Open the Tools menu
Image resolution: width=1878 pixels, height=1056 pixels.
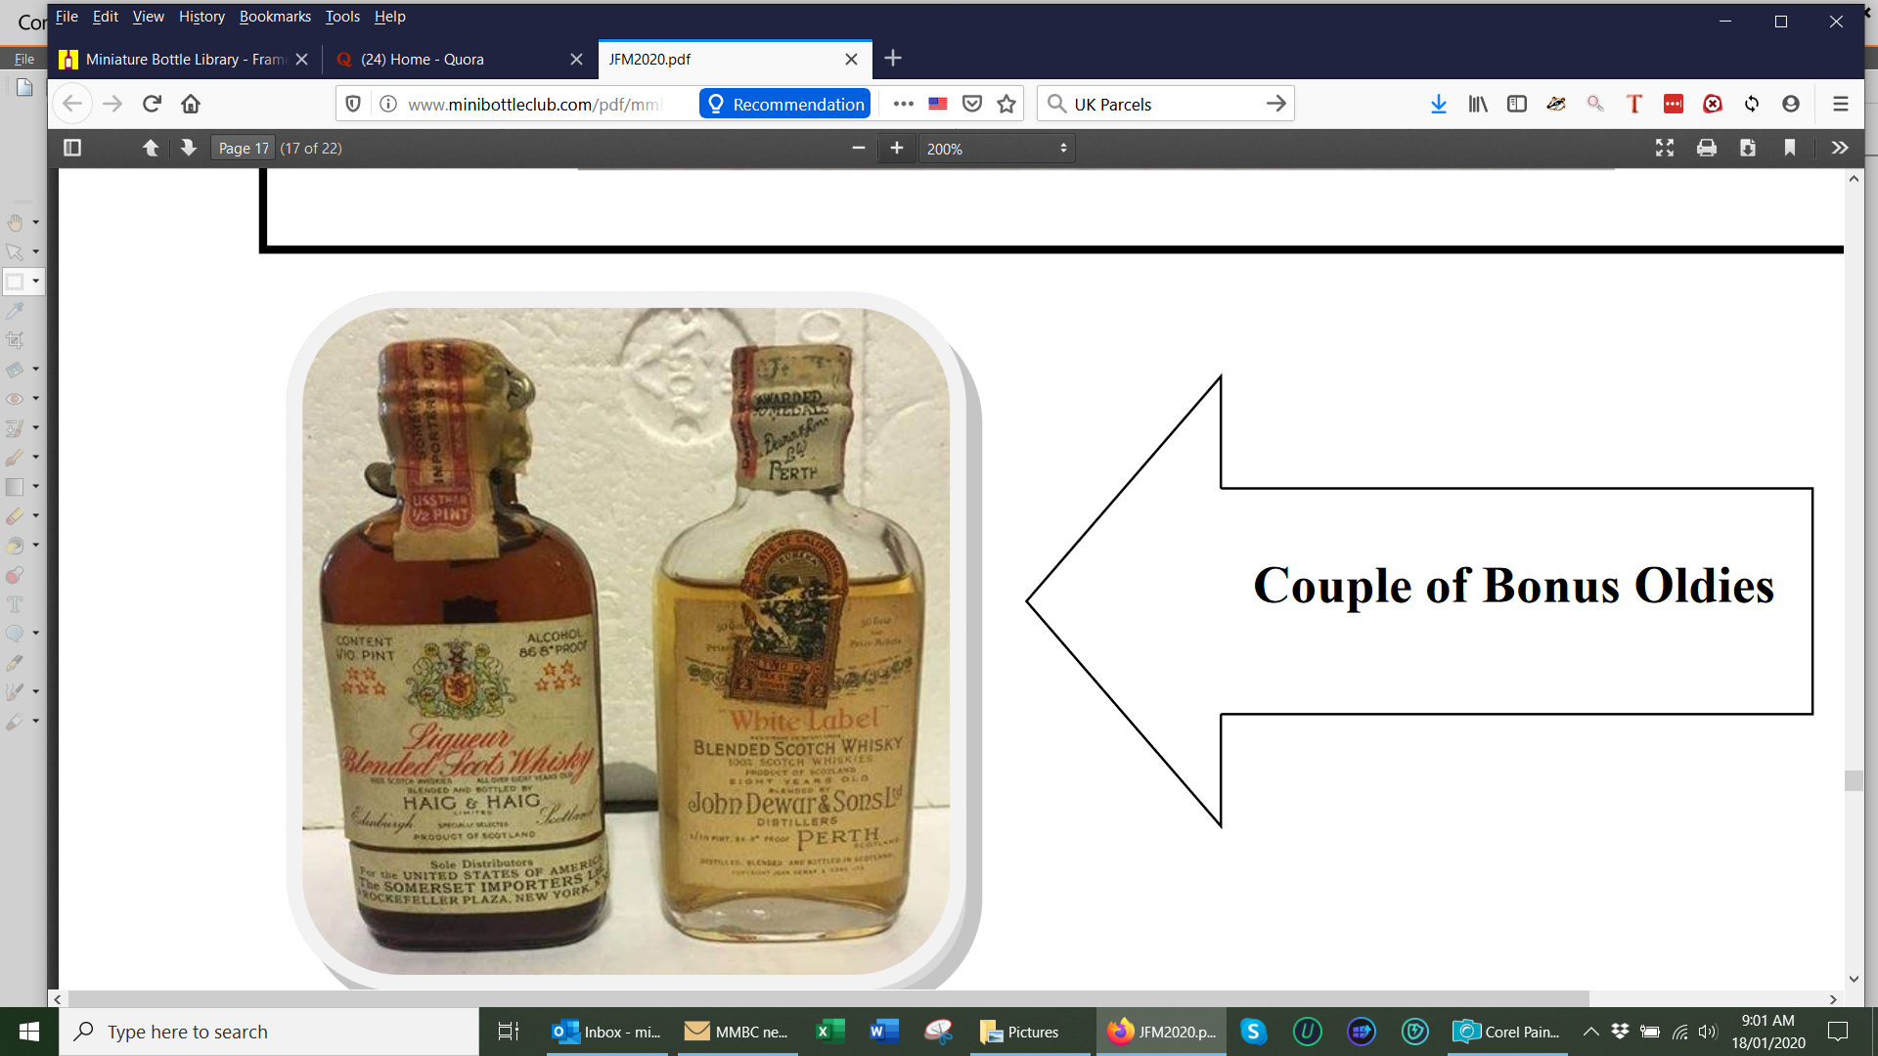pos(342,17)
